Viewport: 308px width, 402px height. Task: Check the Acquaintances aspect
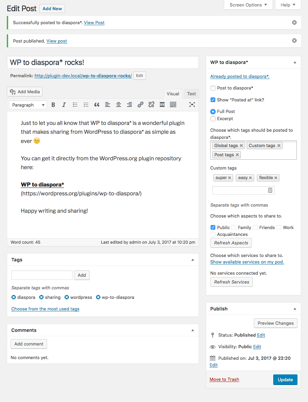[213, 234]
